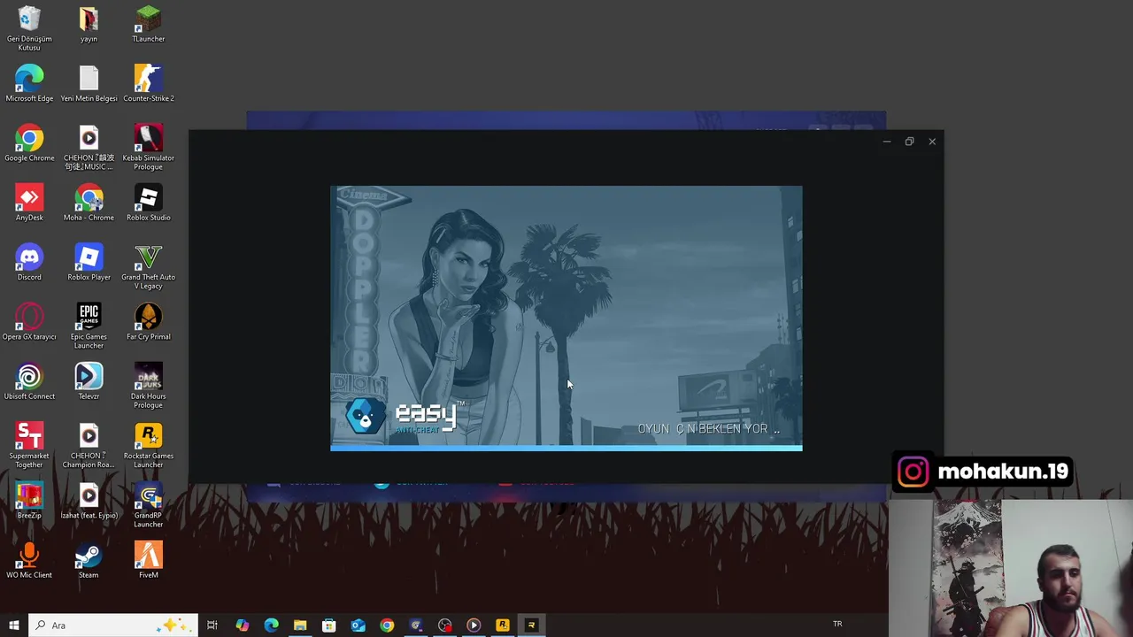
Task: Open Epic Games Launcher shortcut
Action: click(89, 326)
